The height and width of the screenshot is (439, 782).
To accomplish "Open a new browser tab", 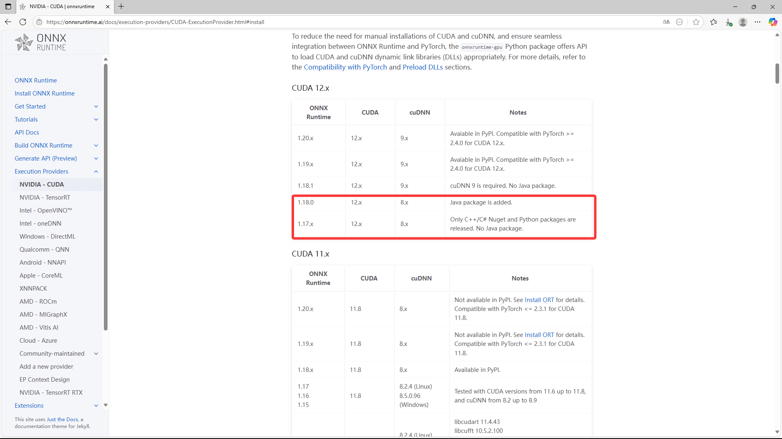I will pyautogui.click(x=121, y=7).
